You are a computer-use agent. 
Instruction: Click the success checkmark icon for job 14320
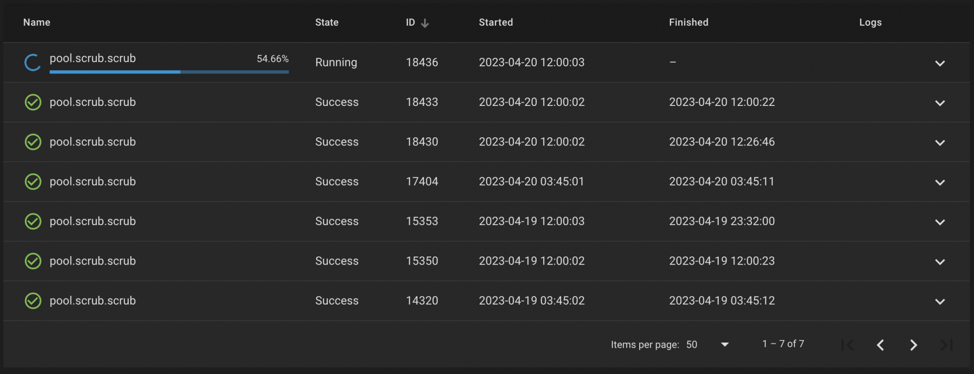pos(33,301)
